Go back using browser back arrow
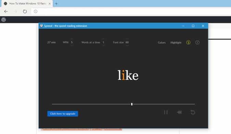231x134 pixels. [x=6, y=12]
